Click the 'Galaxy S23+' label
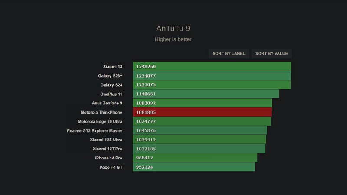Image resolution: width=347 pixels, height=195 pixels. (110, 76)
